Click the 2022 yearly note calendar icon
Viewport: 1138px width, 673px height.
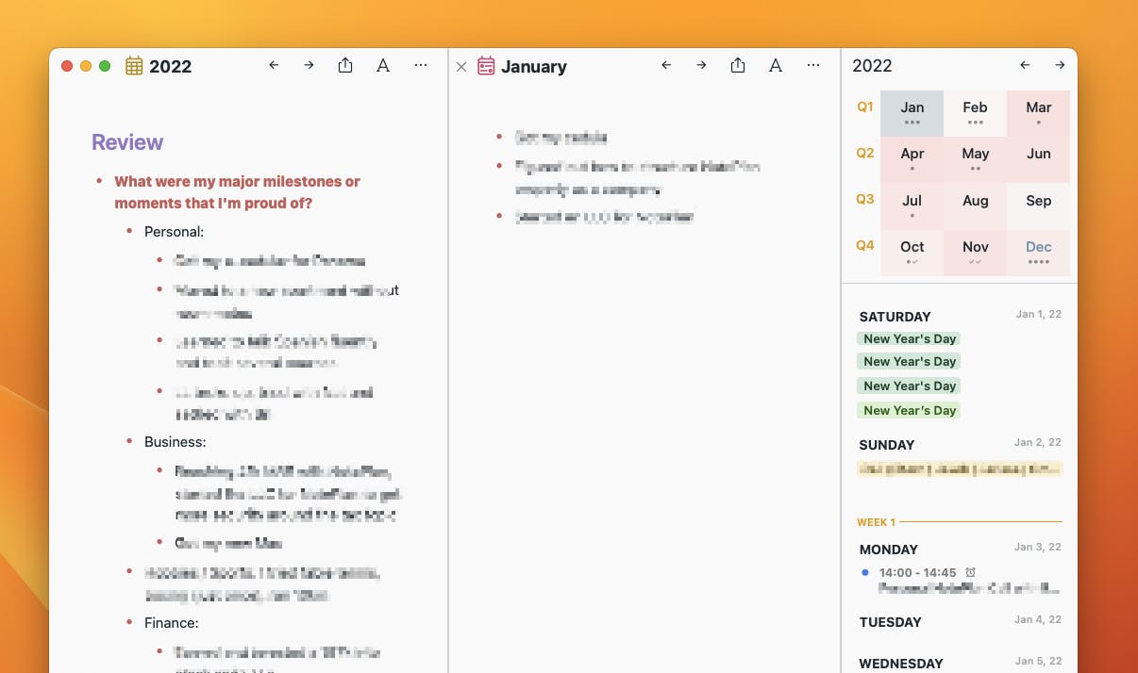coord(134,66)
